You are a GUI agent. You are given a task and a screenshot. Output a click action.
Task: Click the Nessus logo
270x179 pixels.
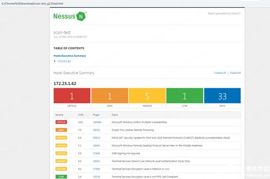[70, 16]
